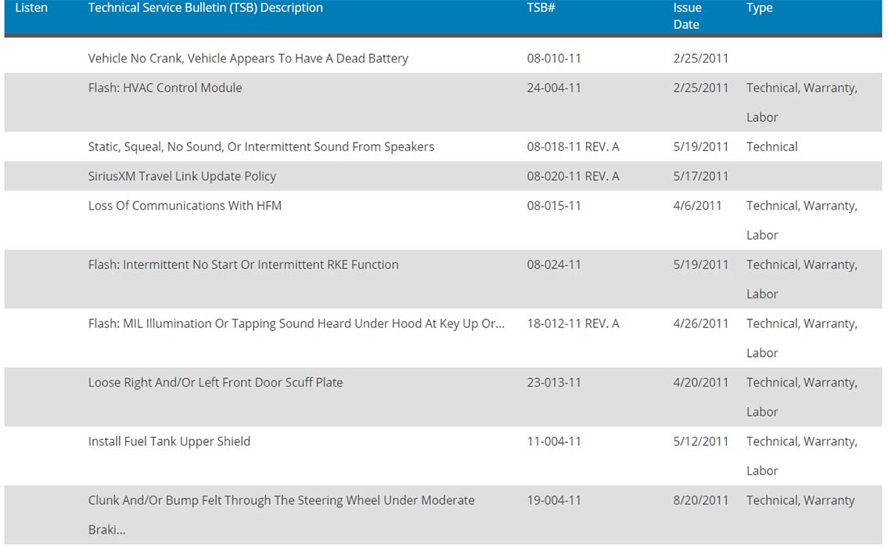
Task: Click issue date 8/20/2011
Action: coord(700,500)
